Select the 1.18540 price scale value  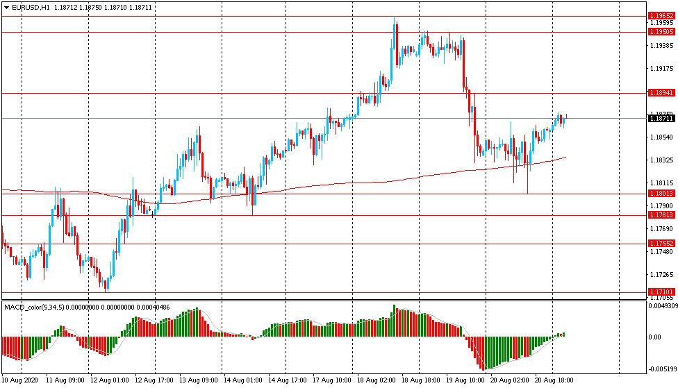click(x=662, y=137)
